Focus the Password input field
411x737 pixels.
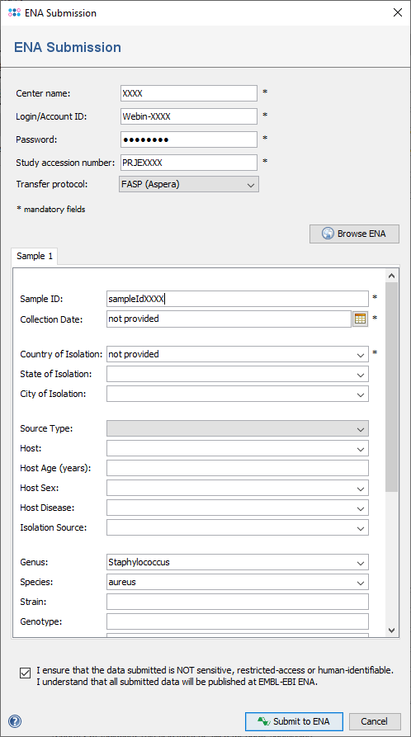[x=189, y=139]
